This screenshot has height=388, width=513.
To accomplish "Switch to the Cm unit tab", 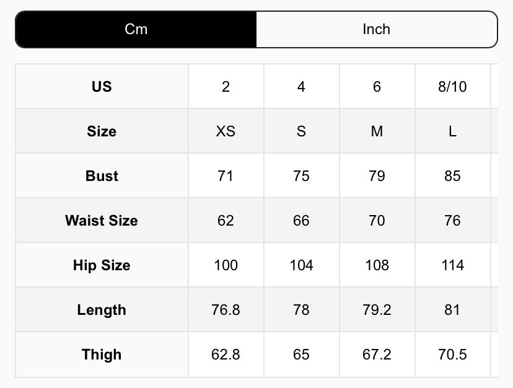I will click(136, 29).
